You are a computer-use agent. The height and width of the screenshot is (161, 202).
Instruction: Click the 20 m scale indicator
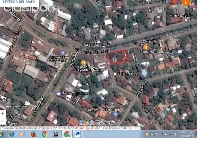point(131,128)
